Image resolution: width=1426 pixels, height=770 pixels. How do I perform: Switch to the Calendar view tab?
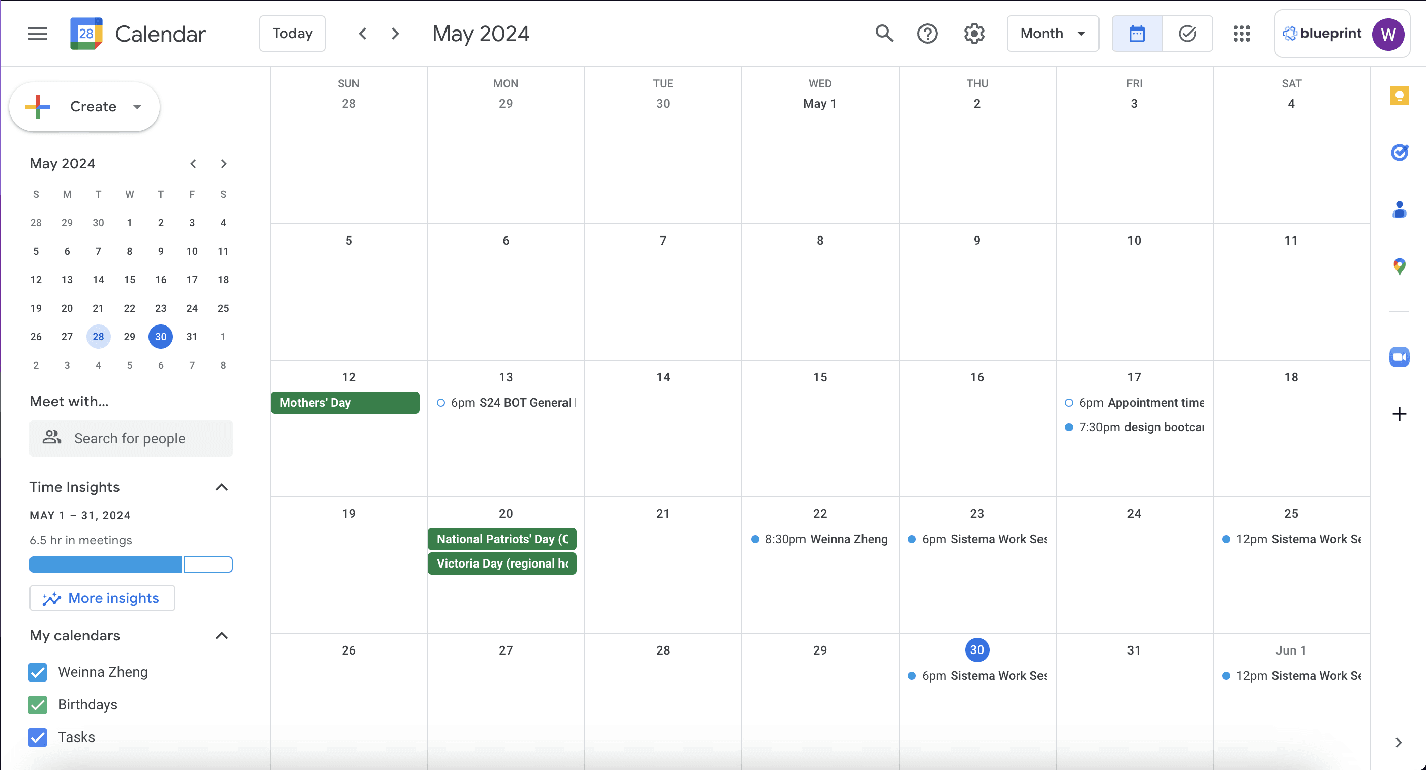coord(1137,34)
